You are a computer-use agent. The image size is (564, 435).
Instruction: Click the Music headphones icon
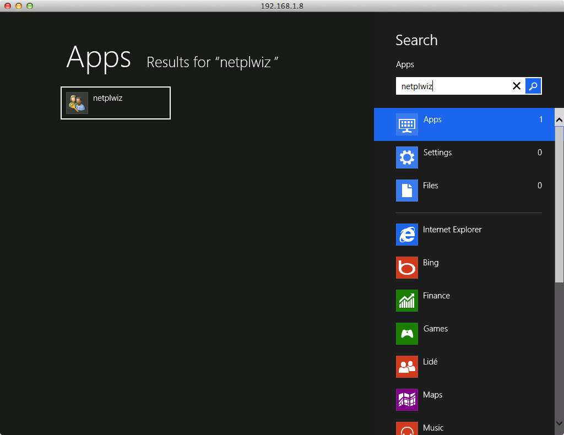407,428
